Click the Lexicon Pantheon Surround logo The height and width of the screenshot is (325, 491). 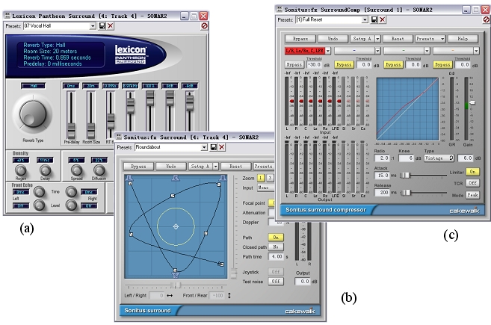(x=131, y=54)
